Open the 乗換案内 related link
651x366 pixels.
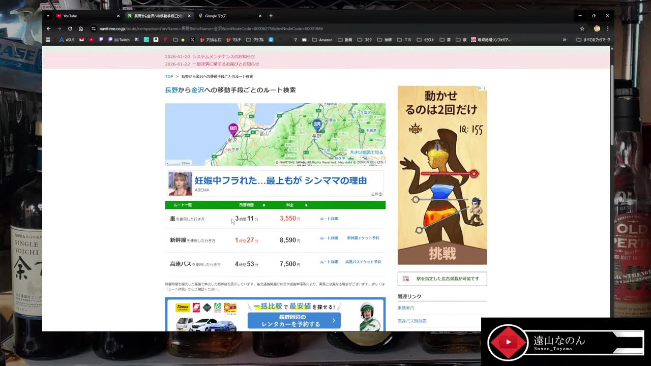(406, 308)
